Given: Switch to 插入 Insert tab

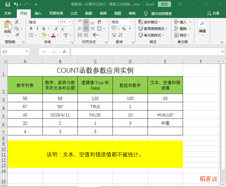Looking at the screenshot, I should (38, 13).
